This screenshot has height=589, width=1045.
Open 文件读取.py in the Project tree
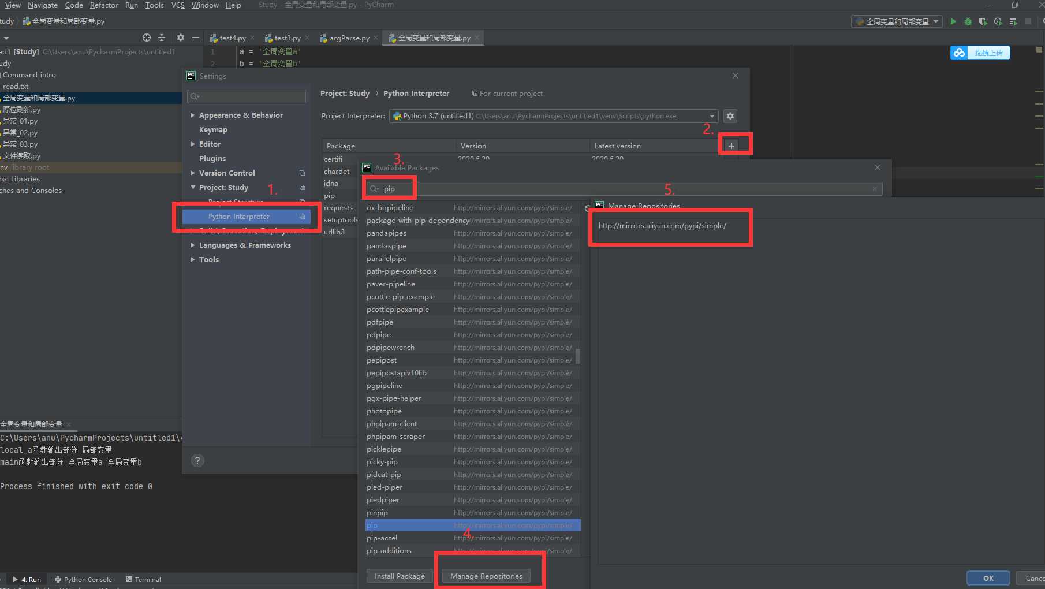tap(22, 155)
